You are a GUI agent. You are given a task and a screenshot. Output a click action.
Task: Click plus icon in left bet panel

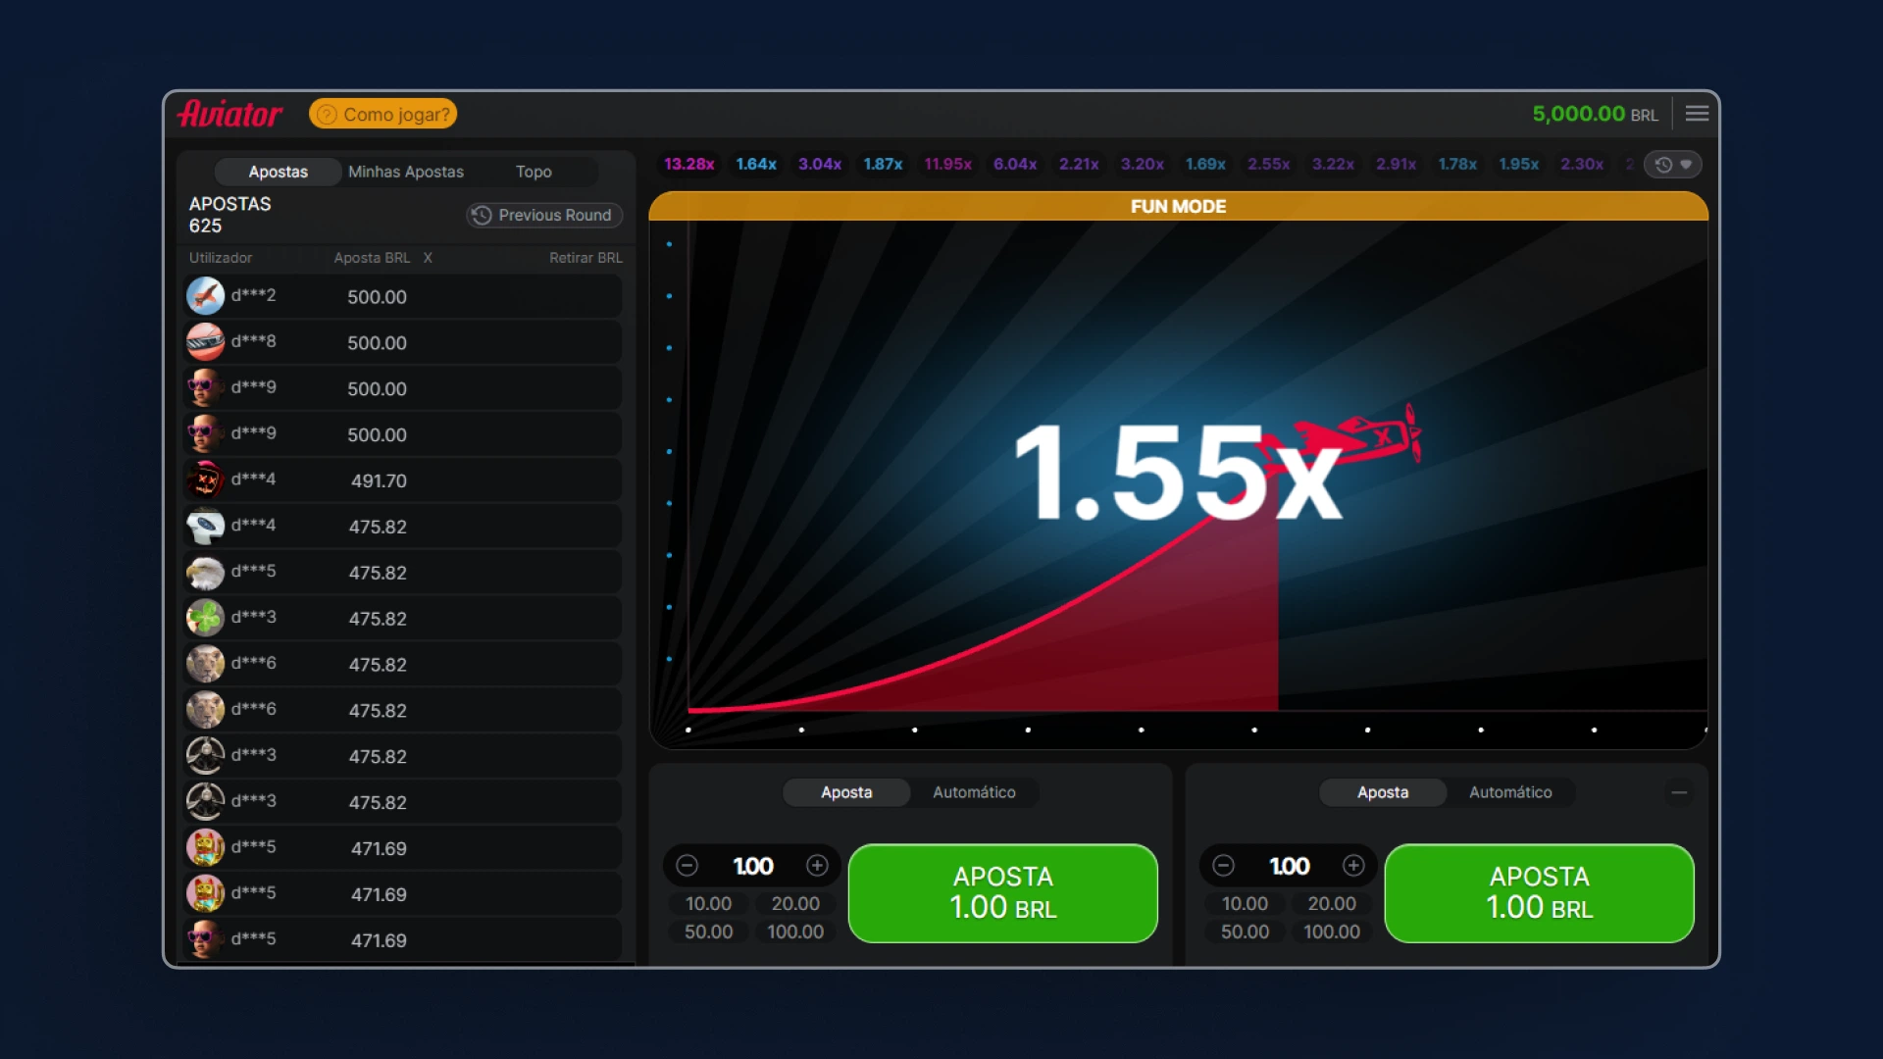[817, 866]
